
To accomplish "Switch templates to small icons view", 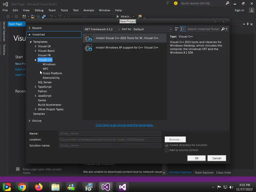I will 176,29.
